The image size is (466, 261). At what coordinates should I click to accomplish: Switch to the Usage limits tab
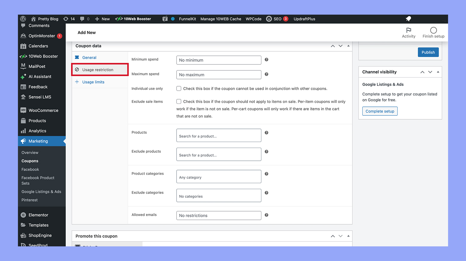(93, 82)
